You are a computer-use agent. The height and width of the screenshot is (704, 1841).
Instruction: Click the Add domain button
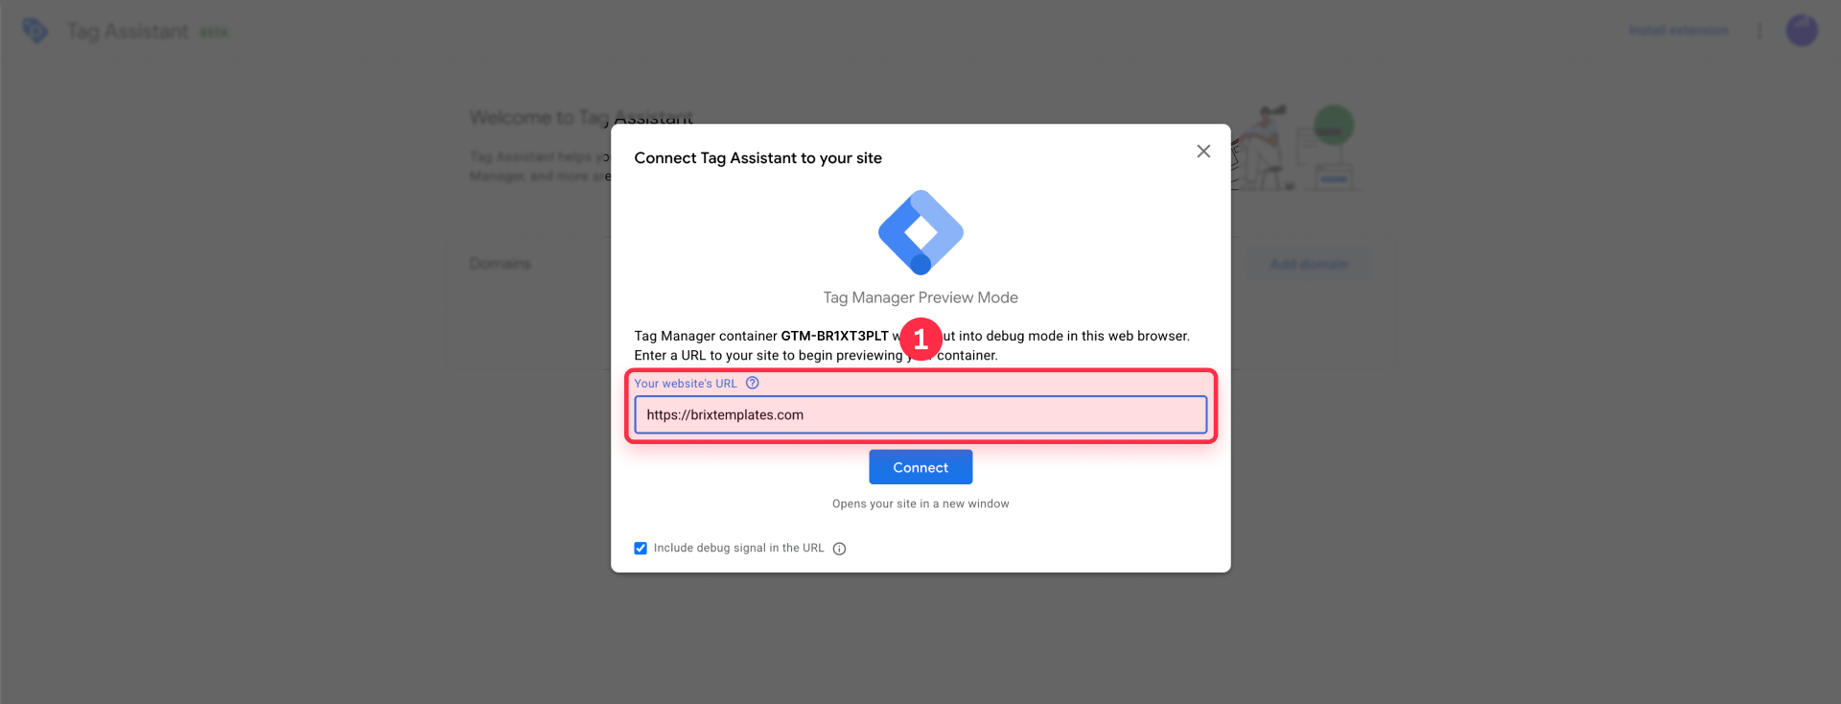[1309, 264]
